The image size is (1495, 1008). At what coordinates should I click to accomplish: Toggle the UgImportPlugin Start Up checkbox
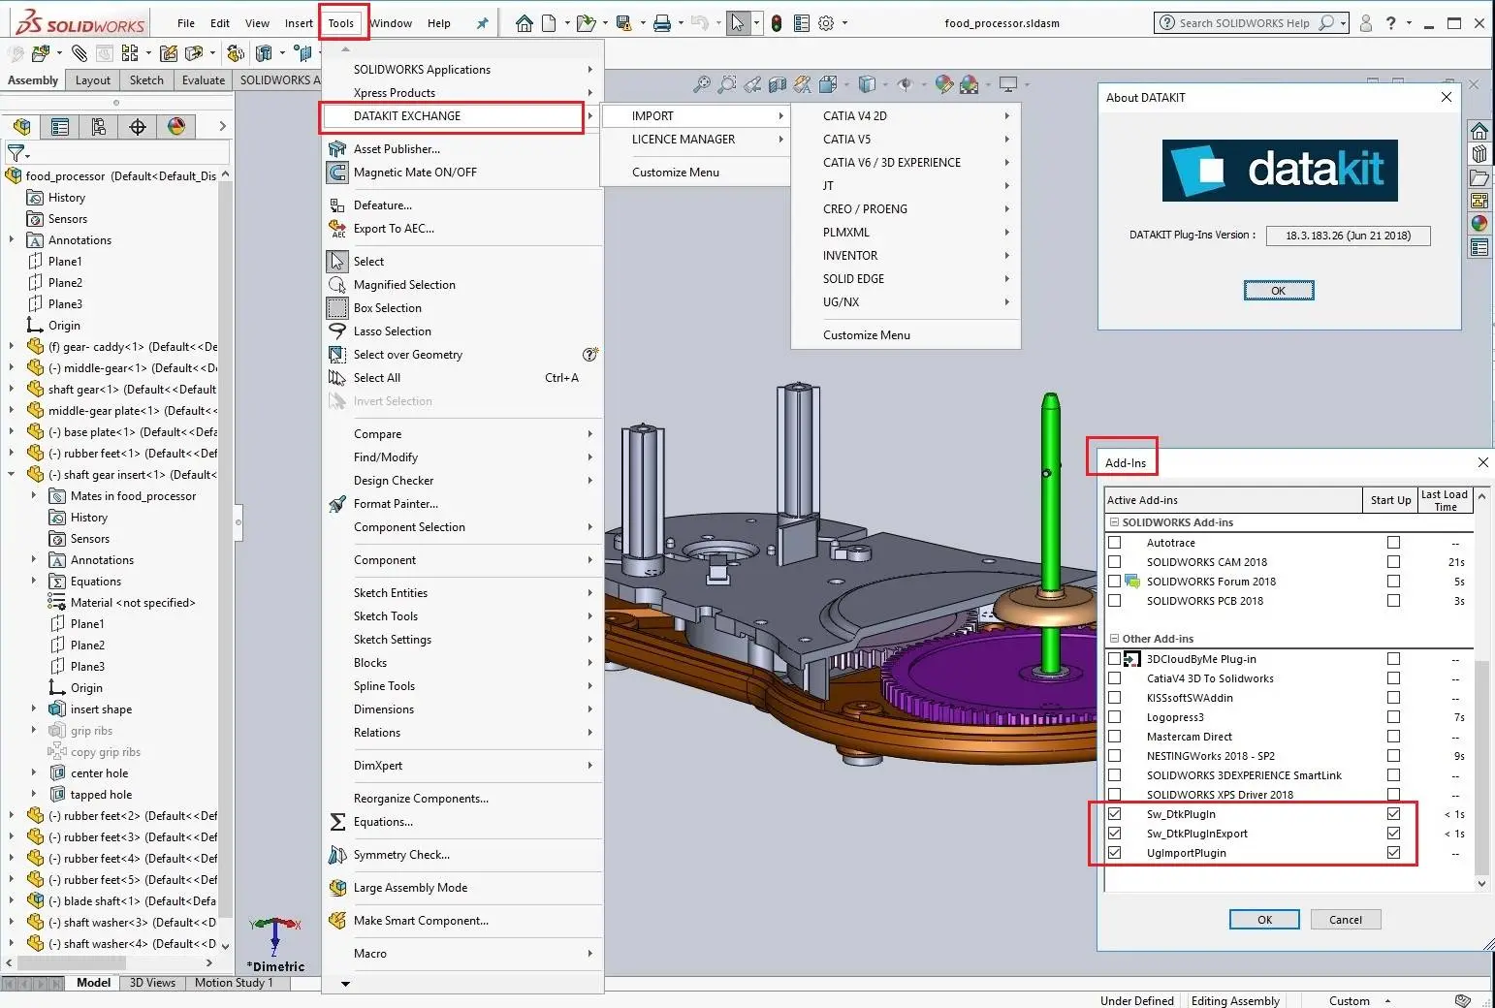[x=1393, y=853]
